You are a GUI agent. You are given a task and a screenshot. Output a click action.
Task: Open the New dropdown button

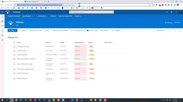tap(13, 30)
